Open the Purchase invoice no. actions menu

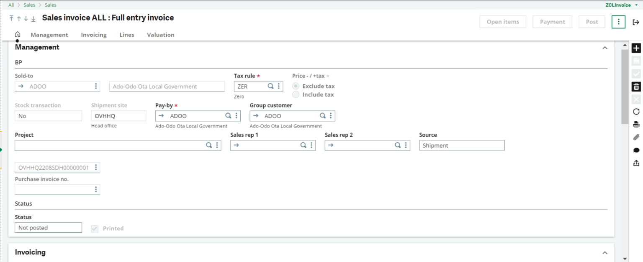(96, 190)
